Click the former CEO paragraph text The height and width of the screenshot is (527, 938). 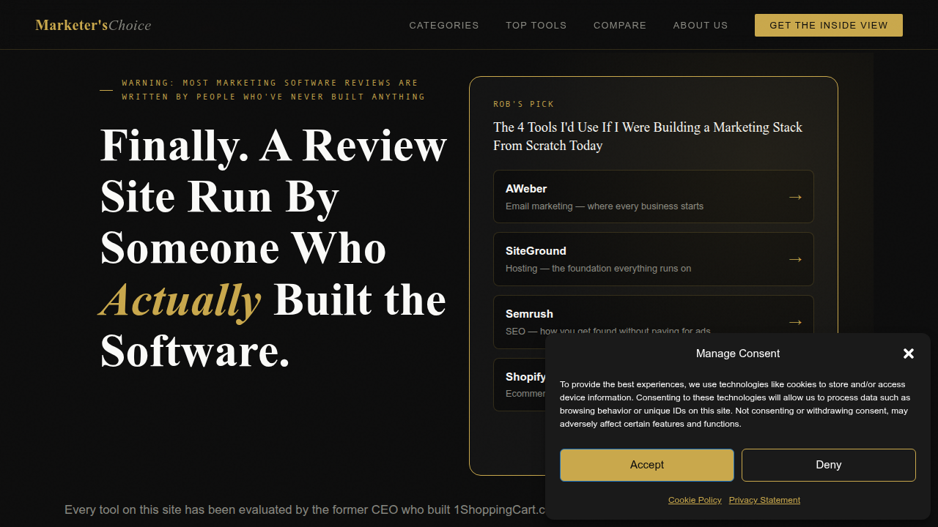(305, 509)
